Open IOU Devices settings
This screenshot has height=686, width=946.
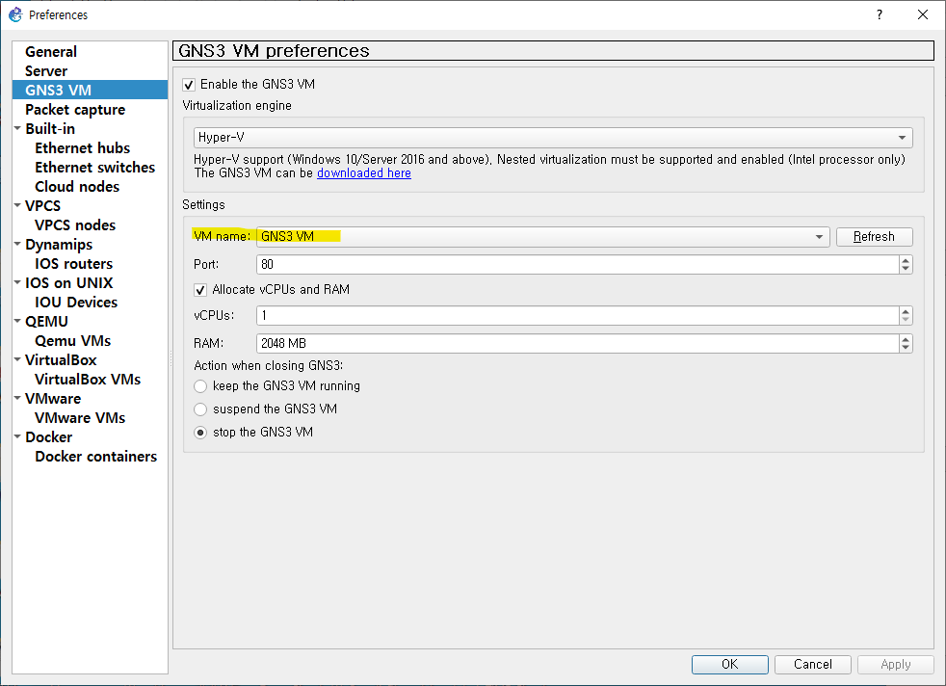76,303
